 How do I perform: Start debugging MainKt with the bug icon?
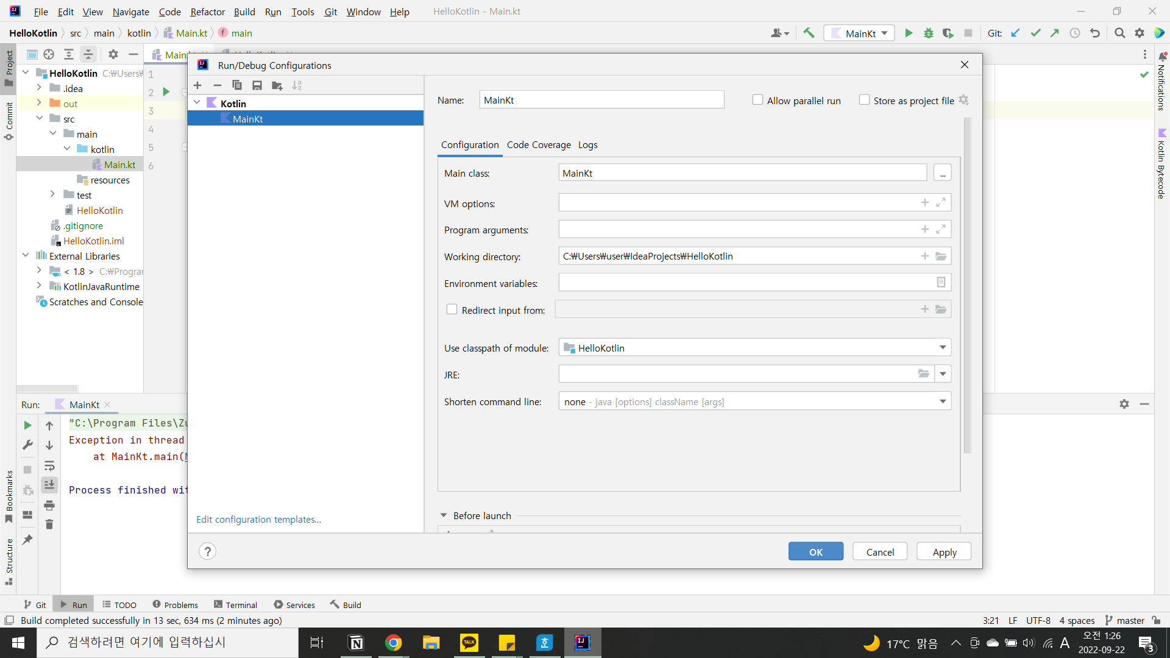pos(928,33)
